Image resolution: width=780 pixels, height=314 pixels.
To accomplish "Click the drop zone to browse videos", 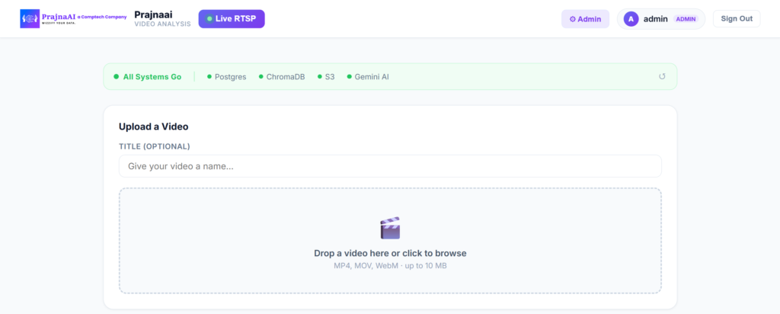I will click(390, 240).
